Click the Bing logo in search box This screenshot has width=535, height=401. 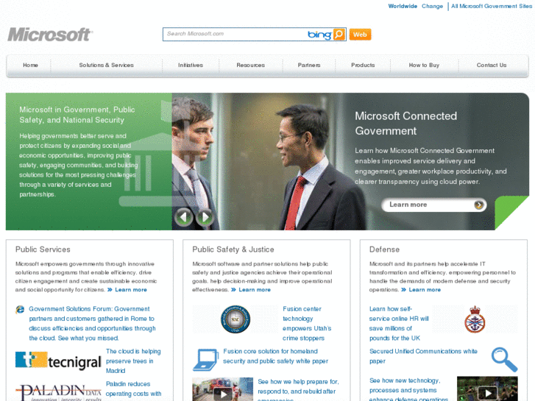tap(319, 35)
